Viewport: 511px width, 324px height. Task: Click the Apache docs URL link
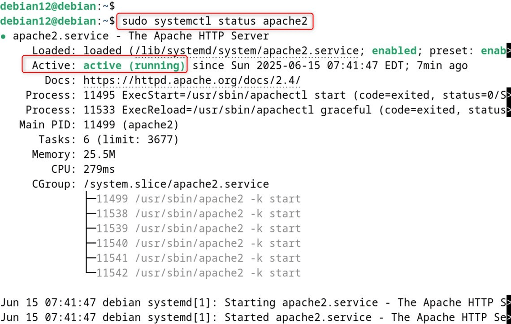(192, 80)
